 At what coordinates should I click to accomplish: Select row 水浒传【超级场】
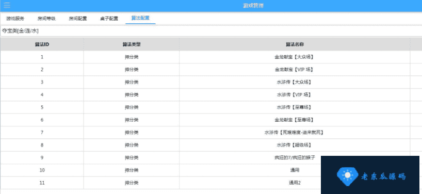211,145
